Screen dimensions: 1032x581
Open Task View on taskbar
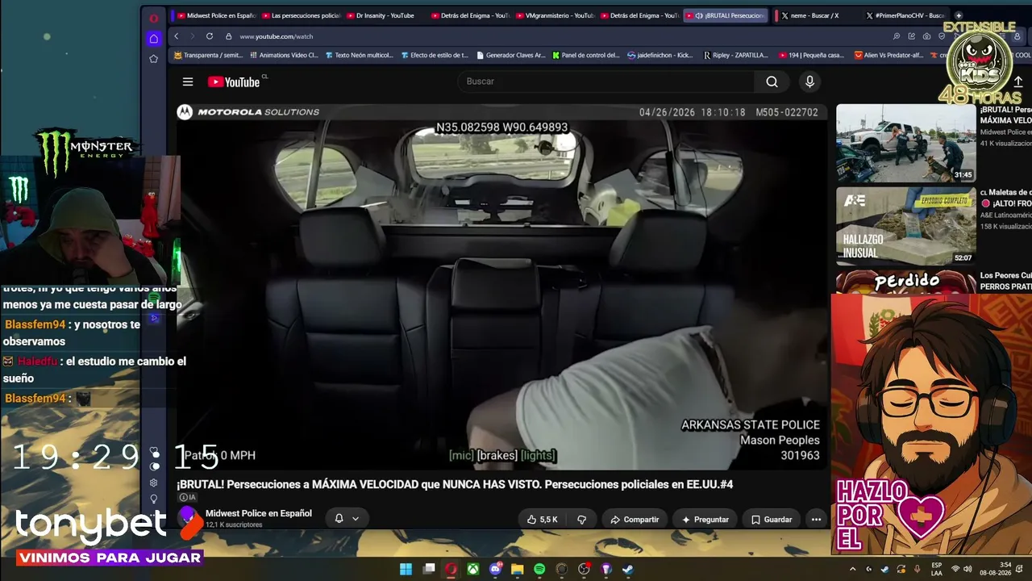coord(429,569)
